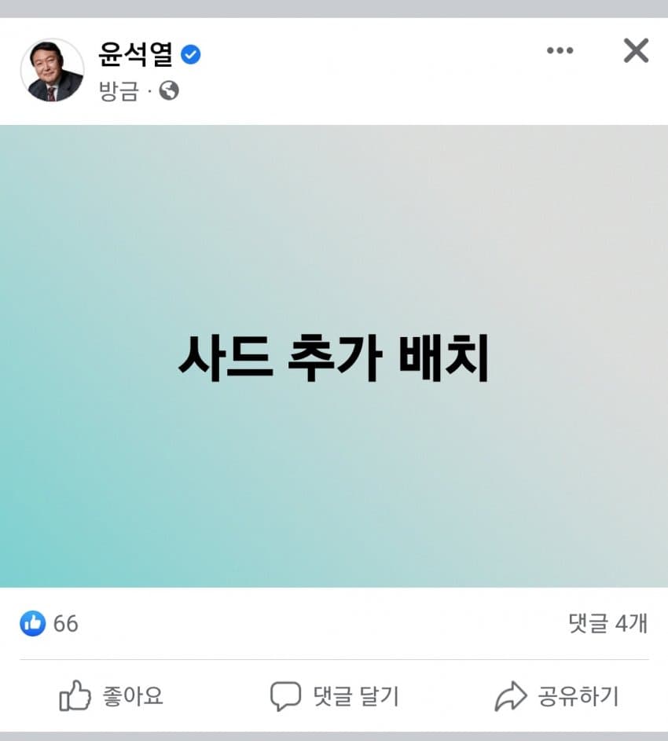Select 댓글 달기 to write a comment

pyautogui.click(x=335, y=696)
